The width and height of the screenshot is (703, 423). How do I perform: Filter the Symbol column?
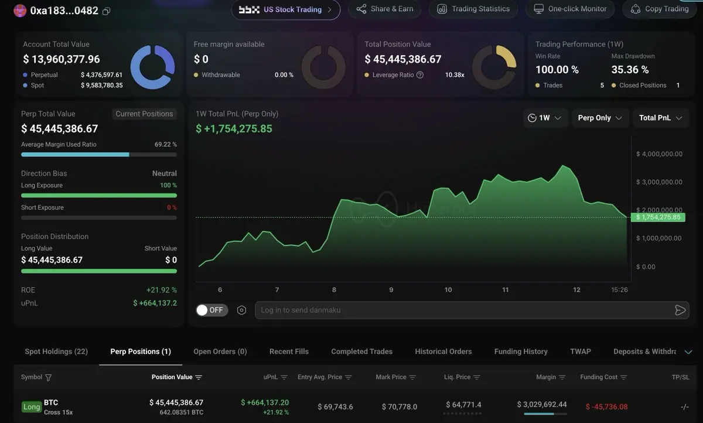[x=48, y=377]
